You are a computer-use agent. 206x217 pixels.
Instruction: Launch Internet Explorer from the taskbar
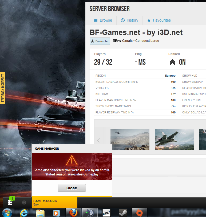[x=24, y=213]
